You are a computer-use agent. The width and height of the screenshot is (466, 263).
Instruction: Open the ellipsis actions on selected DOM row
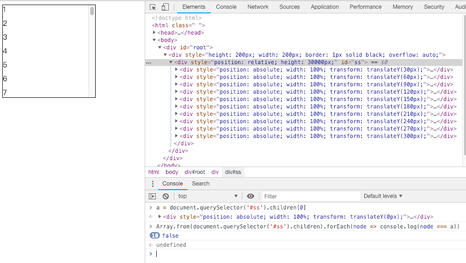point(148,63)
